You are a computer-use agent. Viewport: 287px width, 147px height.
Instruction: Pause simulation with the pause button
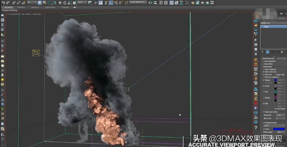point(256,44)
